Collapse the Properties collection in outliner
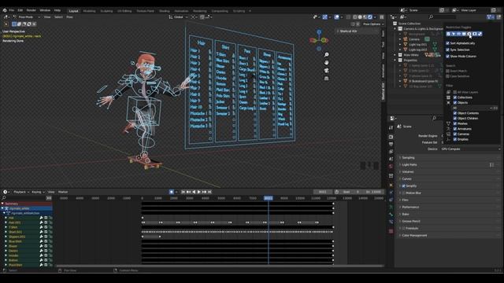This screenshot has width=504, height=283. 395,61
